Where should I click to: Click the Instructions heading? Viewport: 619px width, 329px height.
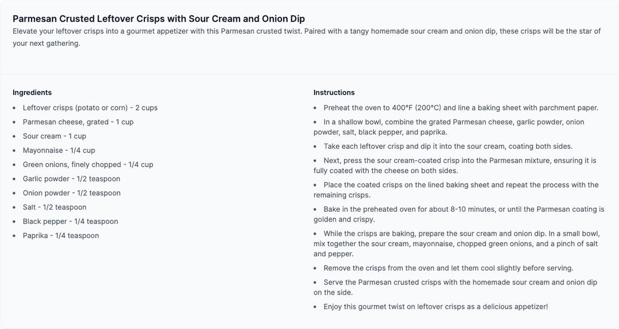334,93
